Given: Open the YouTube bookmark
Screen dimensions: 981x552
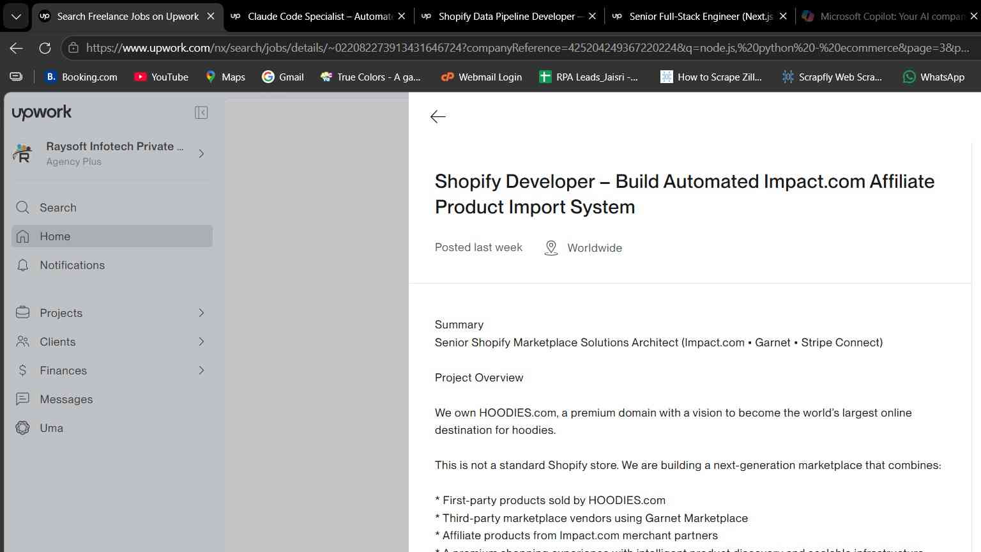Looking at the screenshot, I should pos(161,77).
